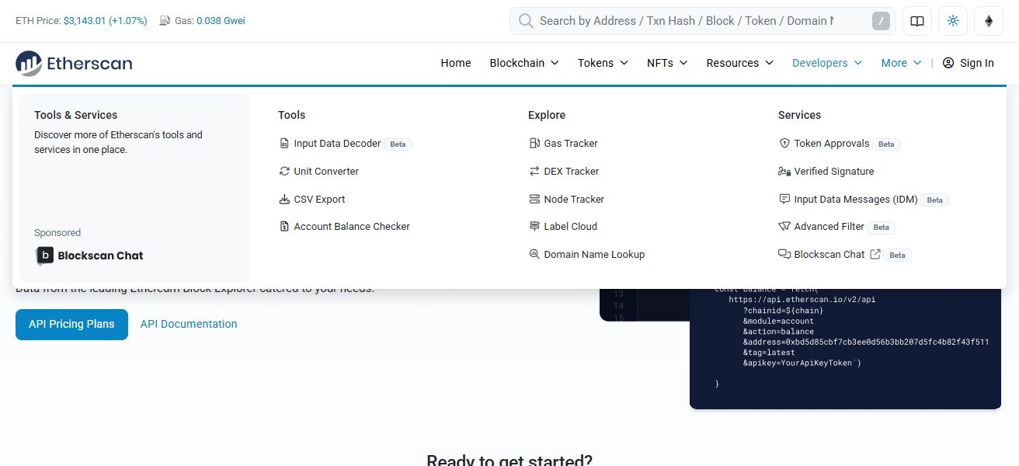Click the API Pricing Plans button
Image resolution: width=1019 pixels, height=466 pixels.
71,324
